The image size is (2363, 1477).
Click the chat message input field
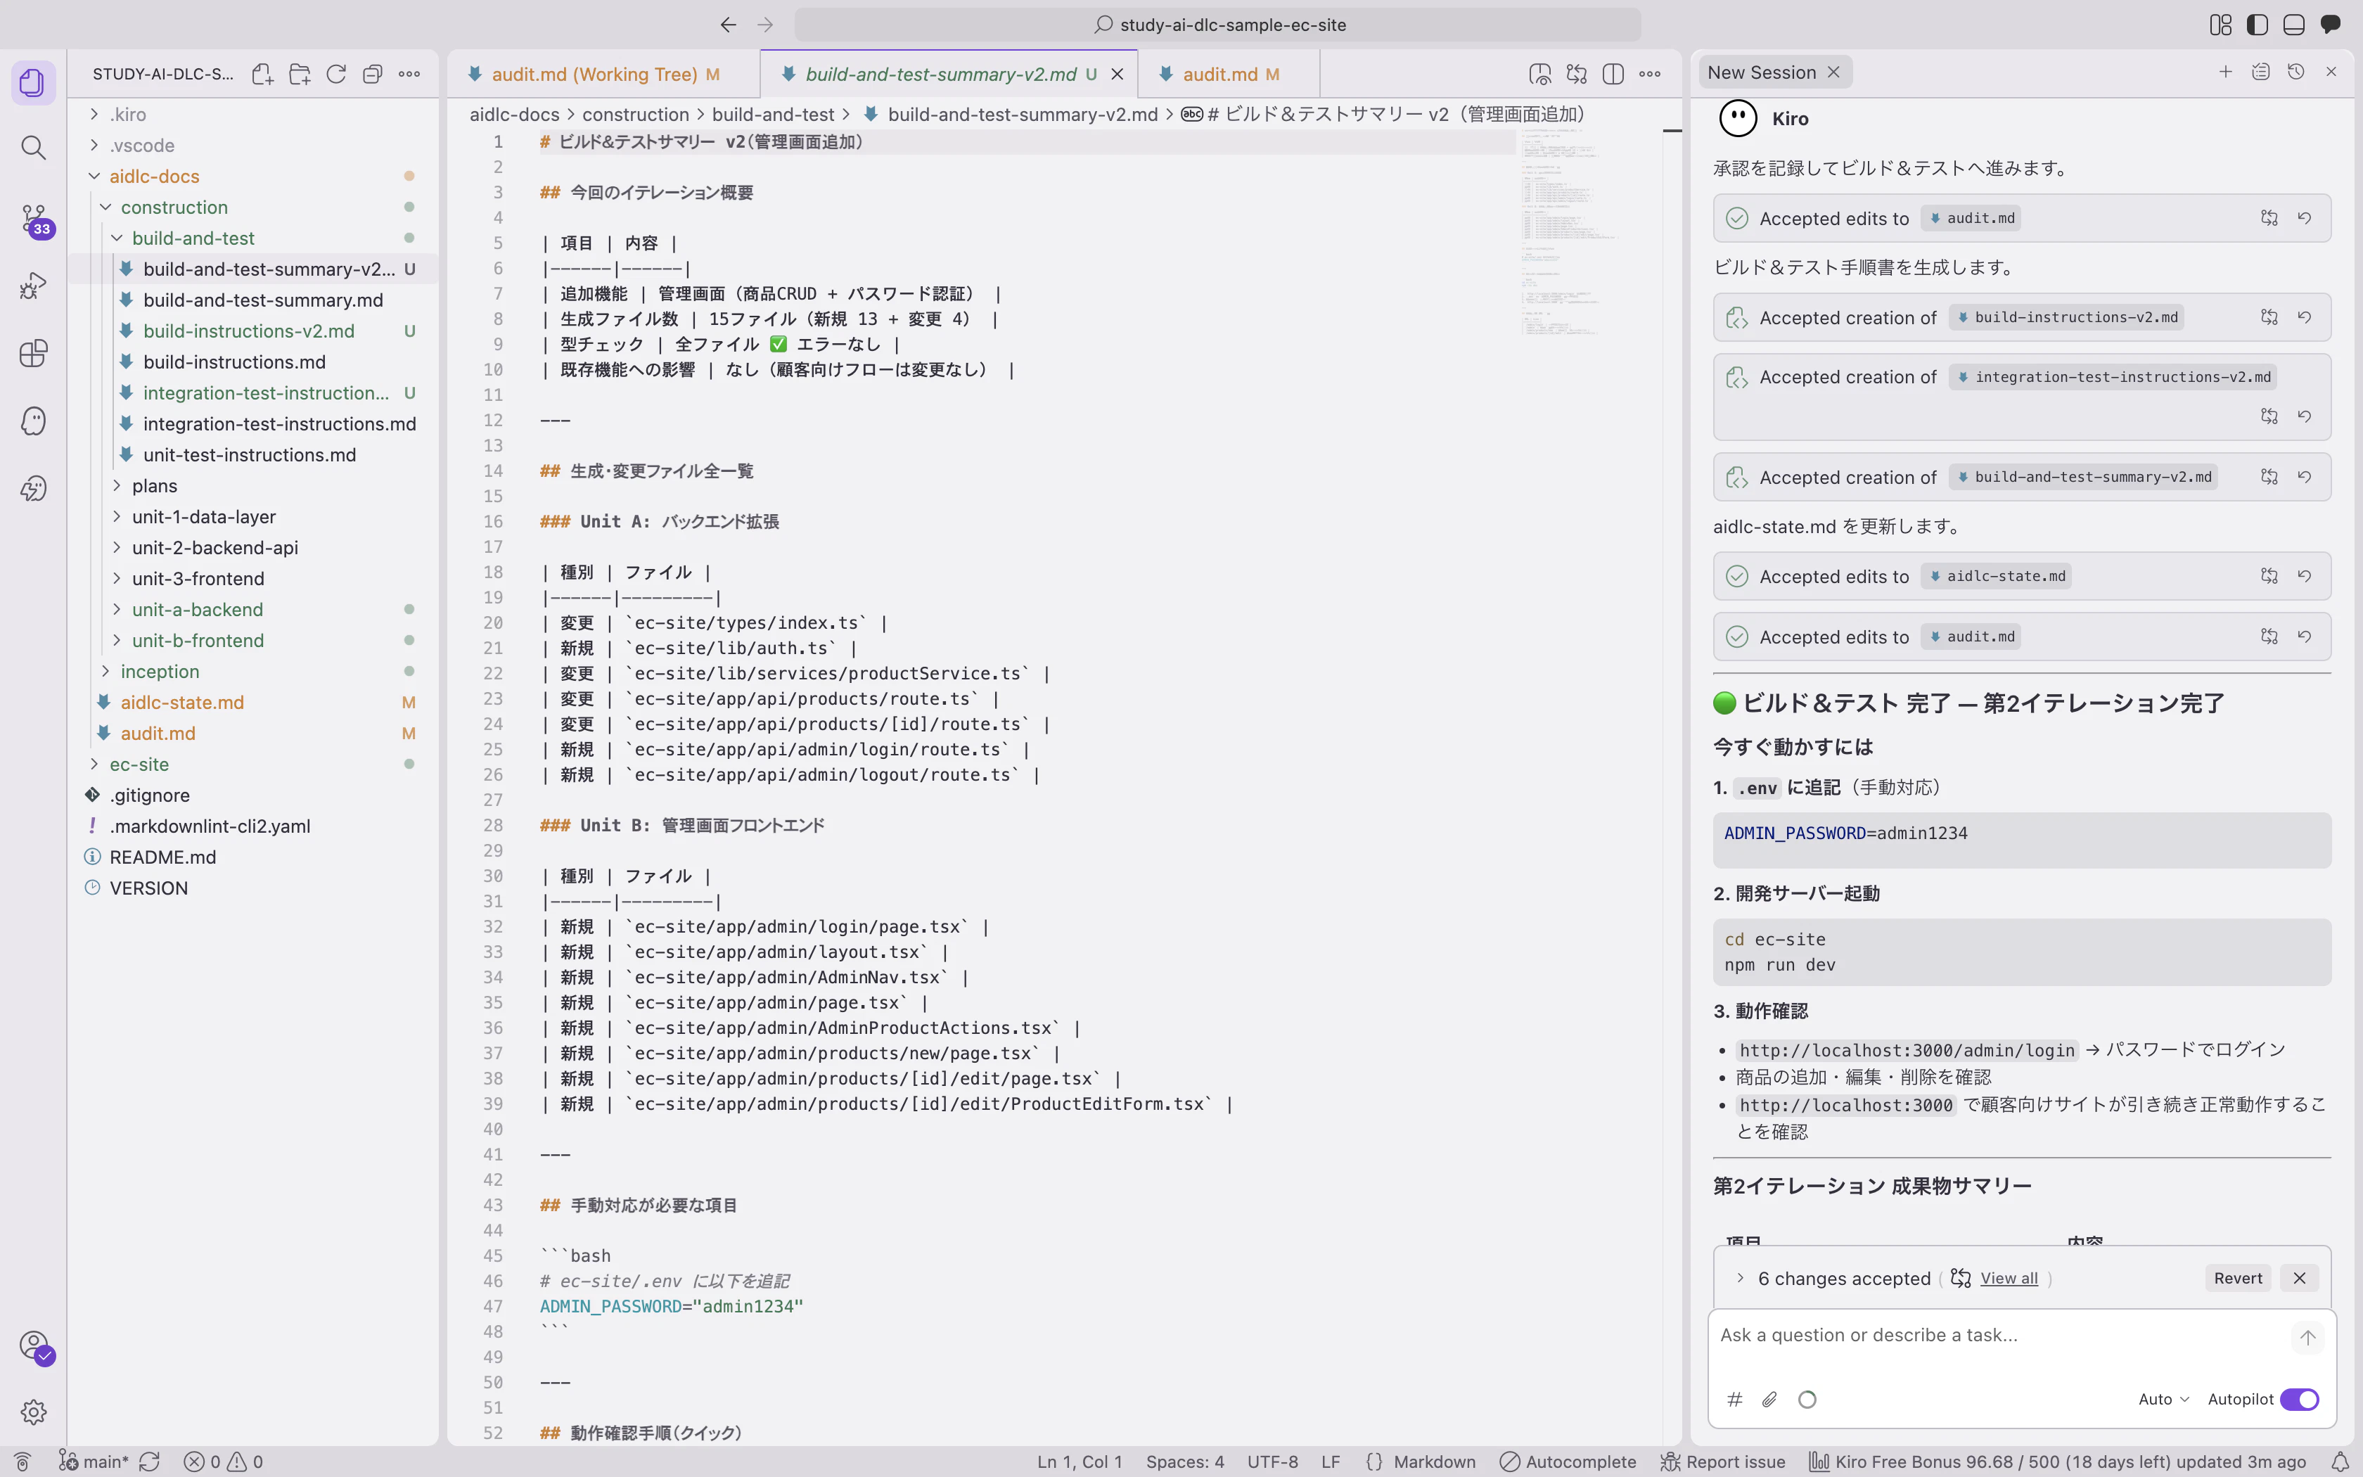pos(2000,1336)
